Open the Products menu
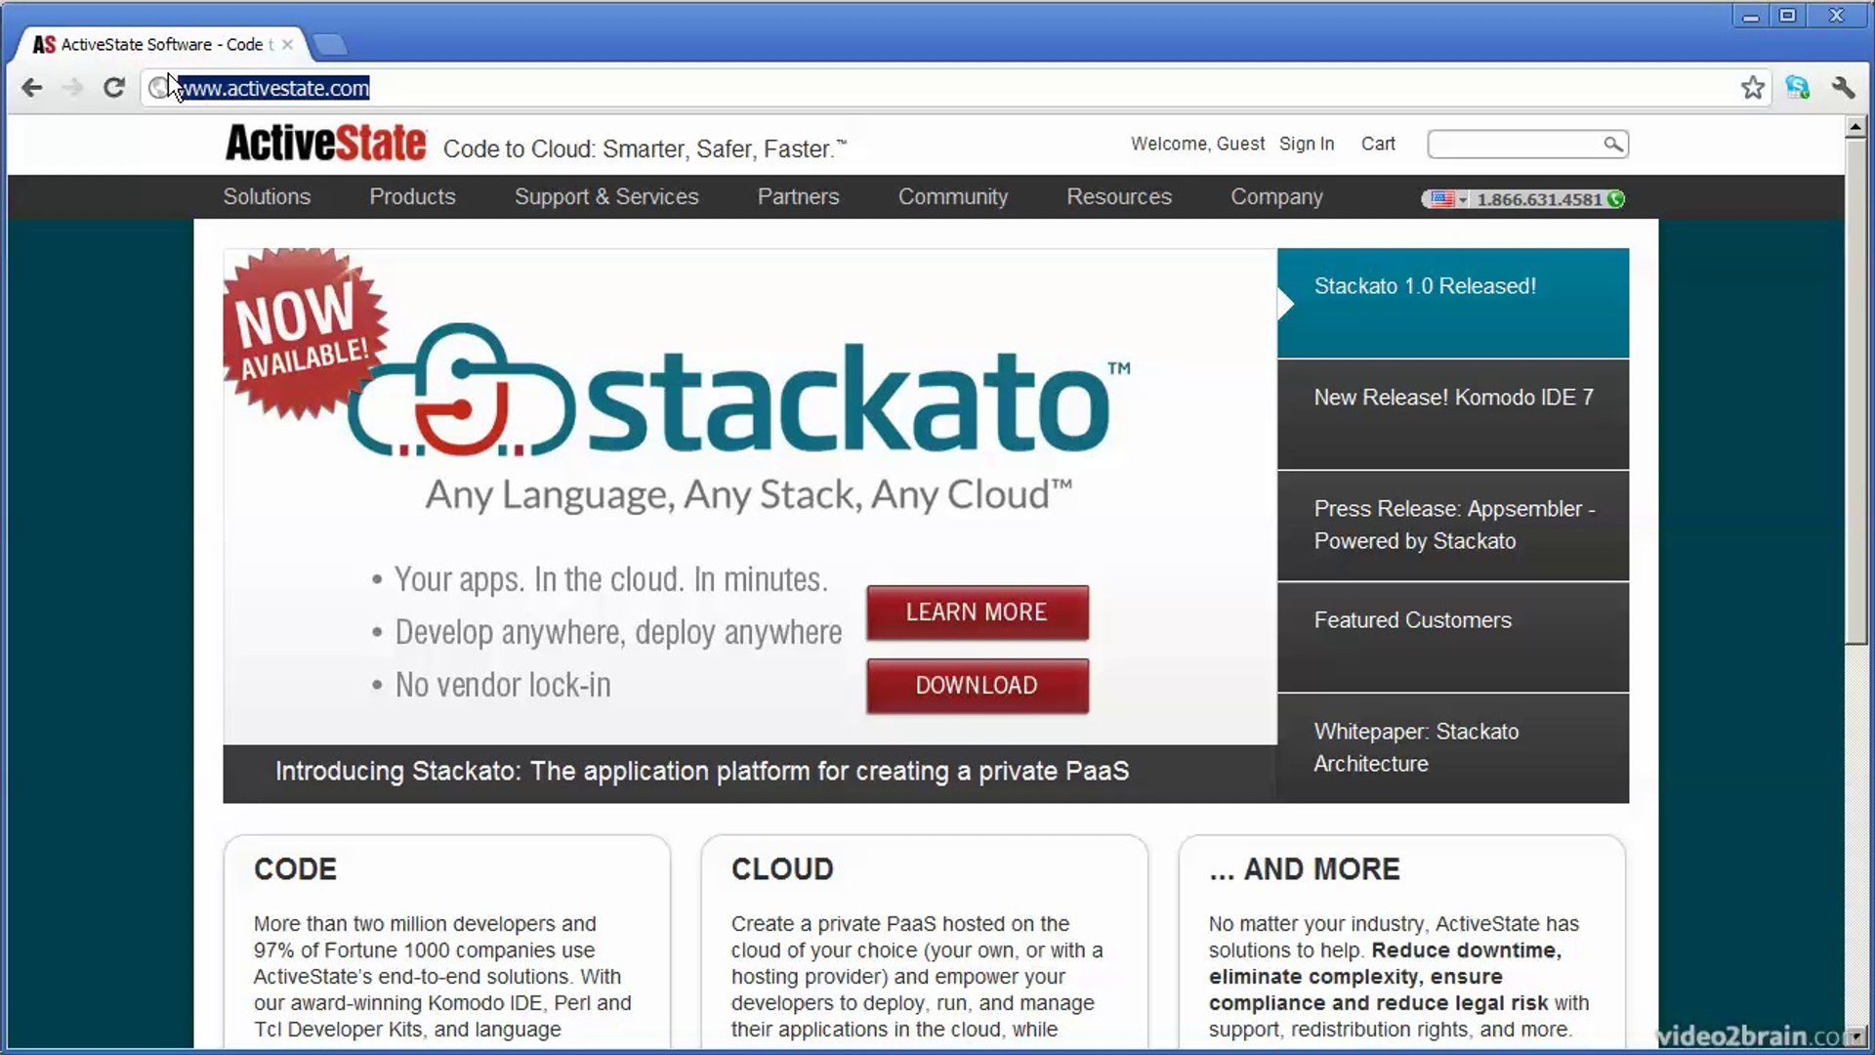The width and height of the screenshot is (1875, 1055). coord(412,196)
